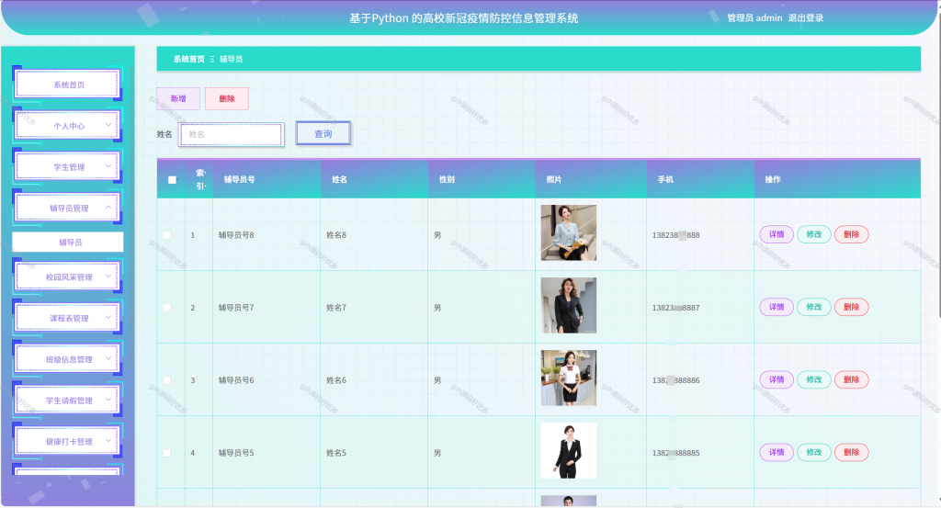
Task: Click the chevron next to 校园风采管理
Action: (x=108, y=276)
